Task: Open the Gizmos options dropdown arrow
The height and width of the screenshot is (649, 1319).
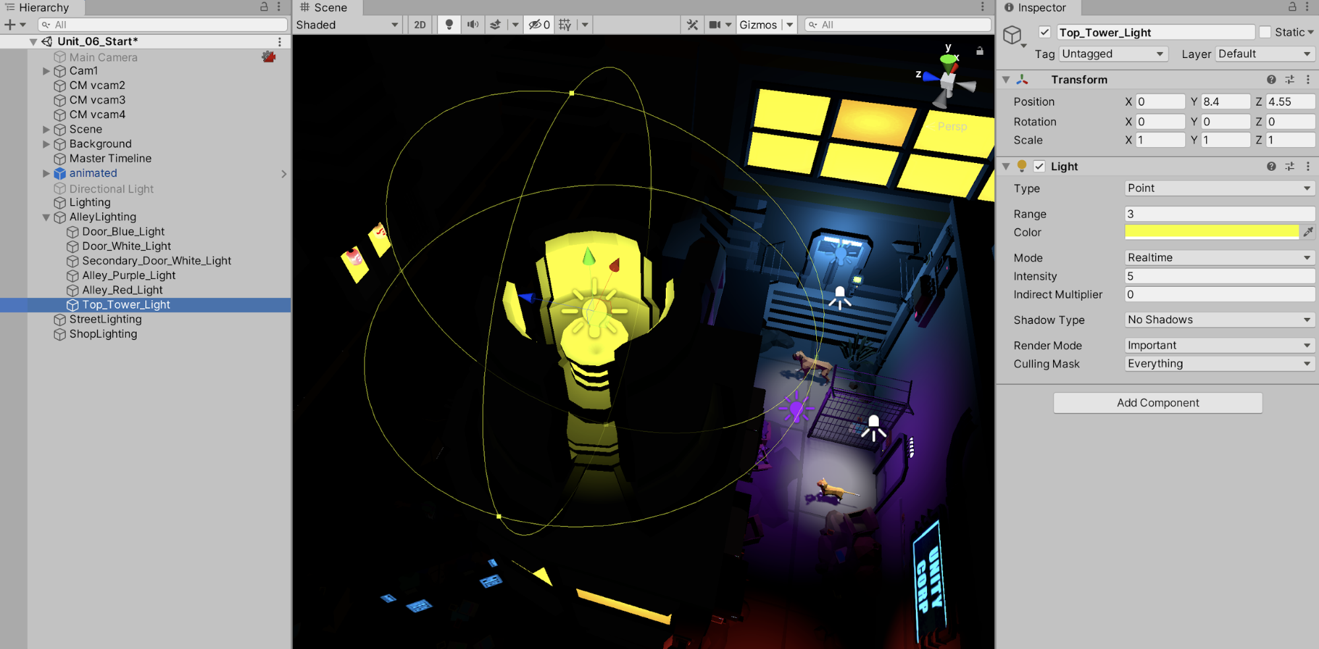Action: pos(790,25)
